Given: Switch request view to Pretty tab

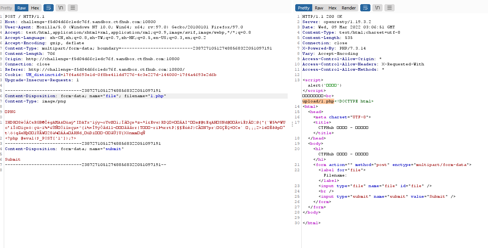Looking at the screenshot, I should pos(6,8).
